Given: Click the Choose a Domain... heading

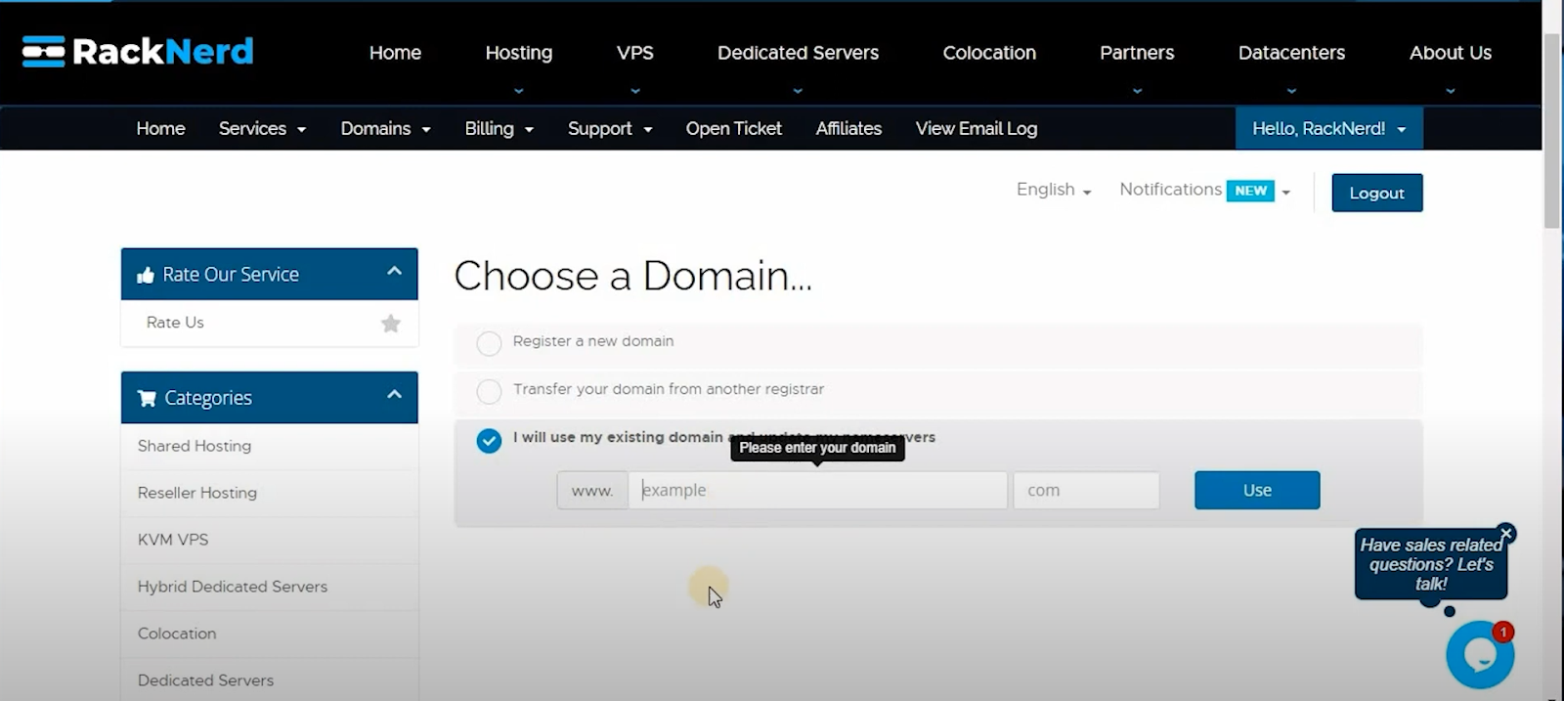Looking at the screenshot, I should 633,276.
